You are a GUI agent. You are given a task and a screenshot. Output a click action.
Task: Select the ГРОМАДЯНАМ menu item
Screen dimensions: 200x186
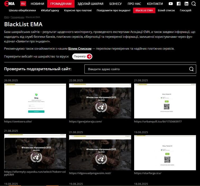pyautogui.click(x=61, y=4)
